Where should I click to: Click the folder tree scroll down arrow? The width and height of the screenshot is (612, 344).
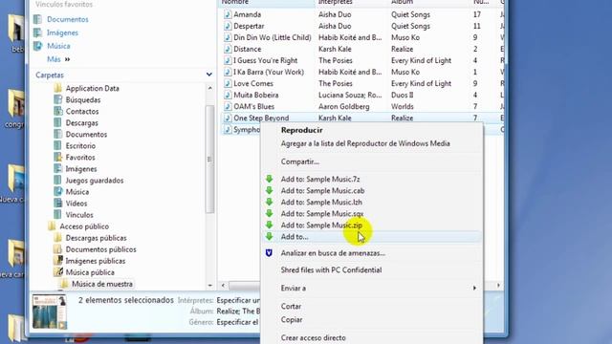pyautogui.click(x=210, y=286)
